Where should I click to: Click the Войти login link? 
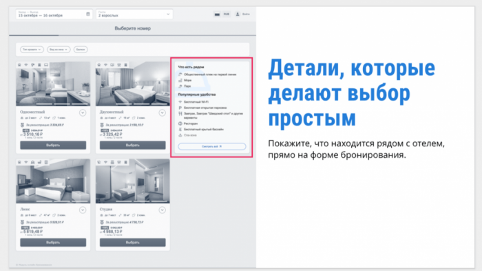coord(246,14)
